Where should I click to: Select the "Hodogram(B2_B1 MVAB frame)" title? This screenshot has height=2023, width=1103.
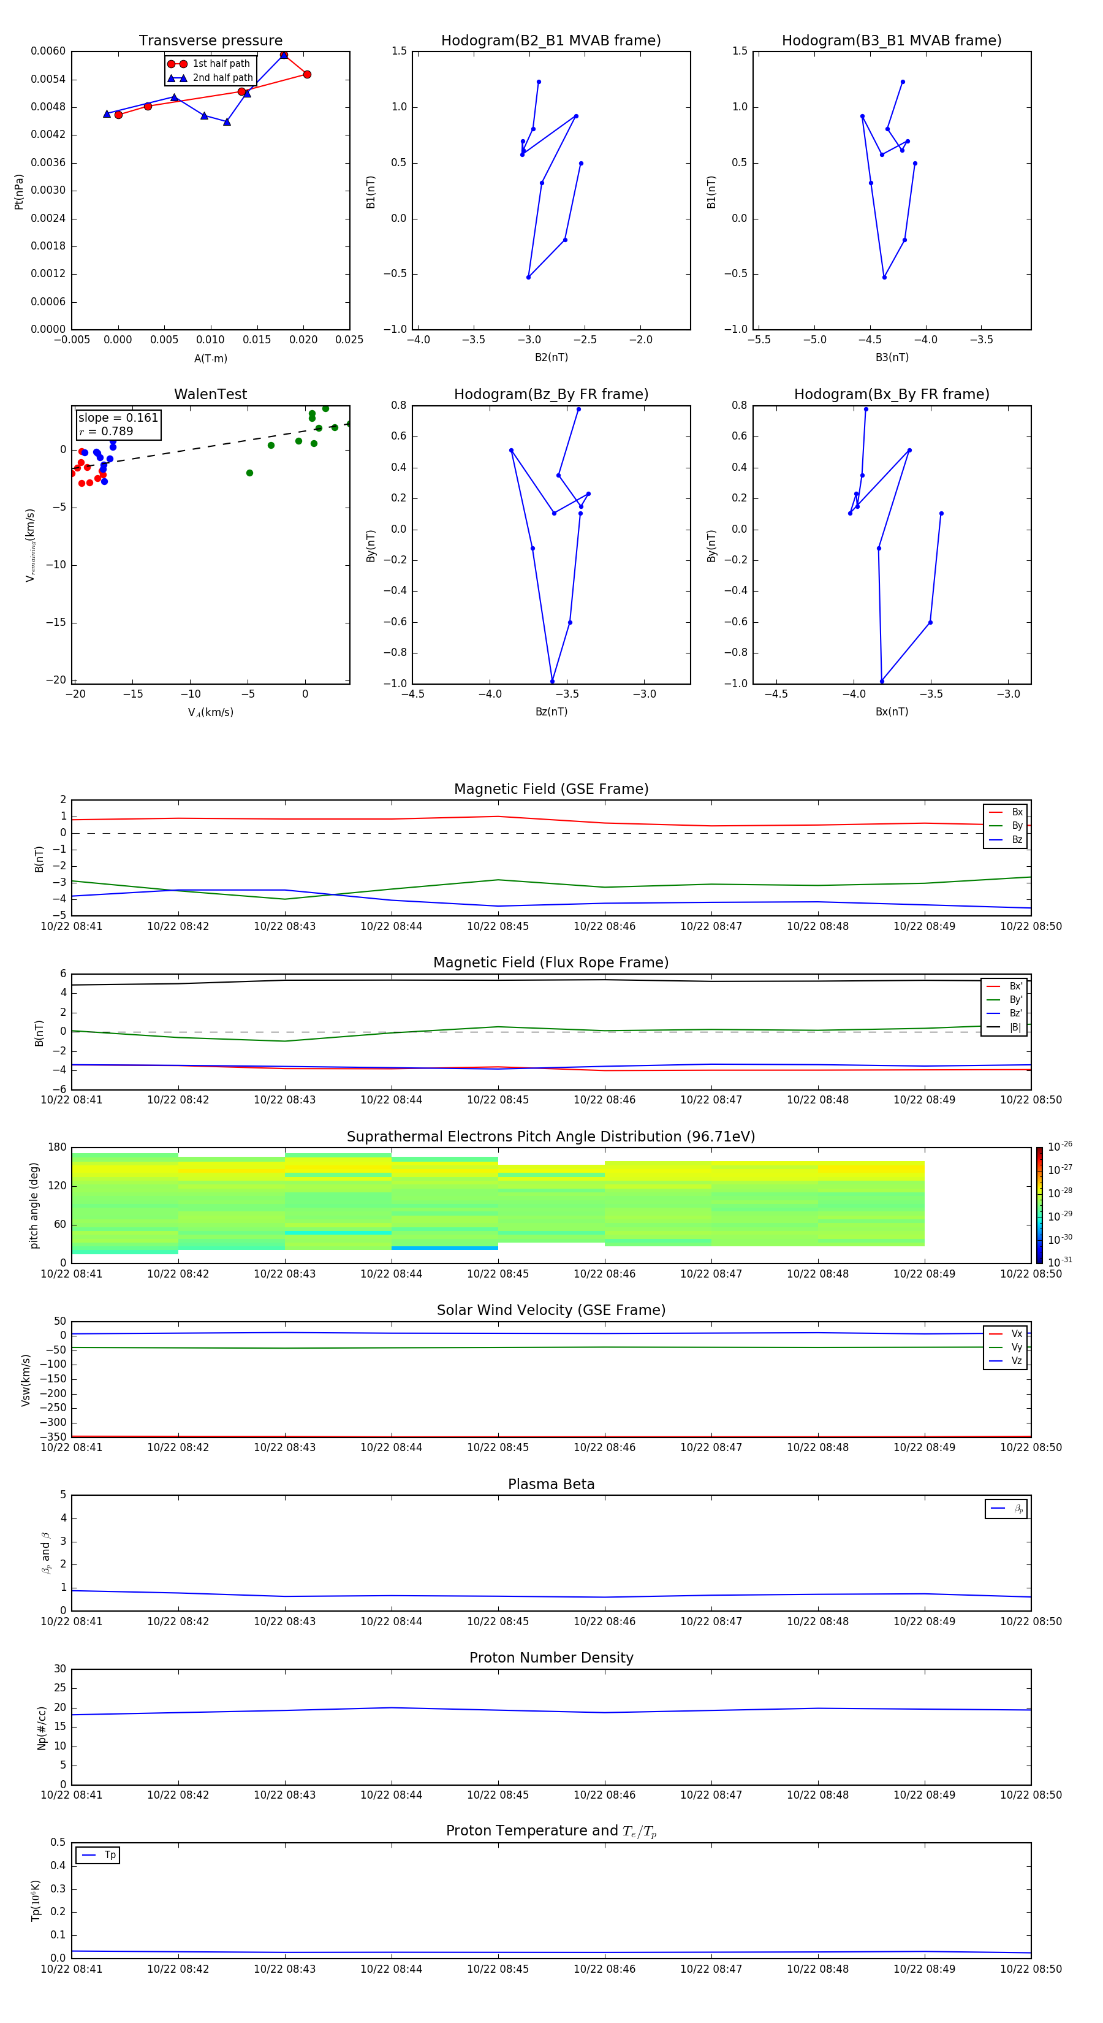point(551,41)
